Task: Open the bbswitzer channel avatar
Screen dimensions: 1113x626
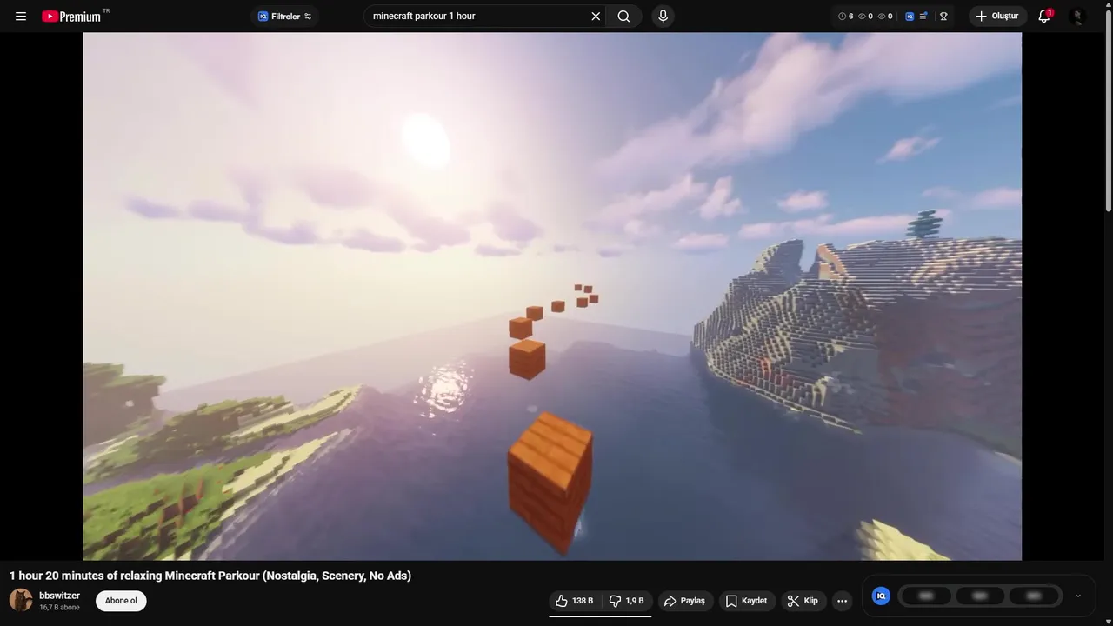Action: click(21, 600)
